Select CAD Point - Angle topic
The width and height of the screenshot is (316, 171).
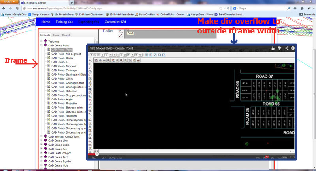62,99
